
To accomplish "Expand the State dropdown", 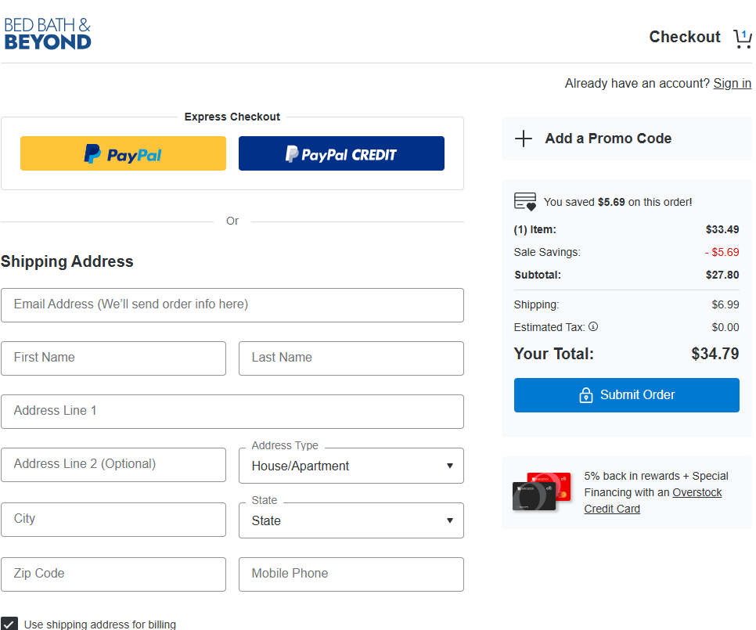I will (351, 520).
